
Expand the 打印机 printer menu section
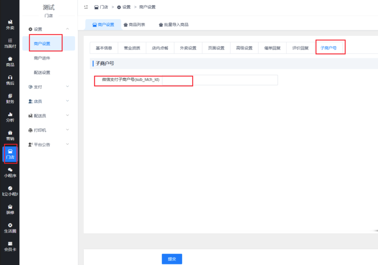(x=49, y=130)
